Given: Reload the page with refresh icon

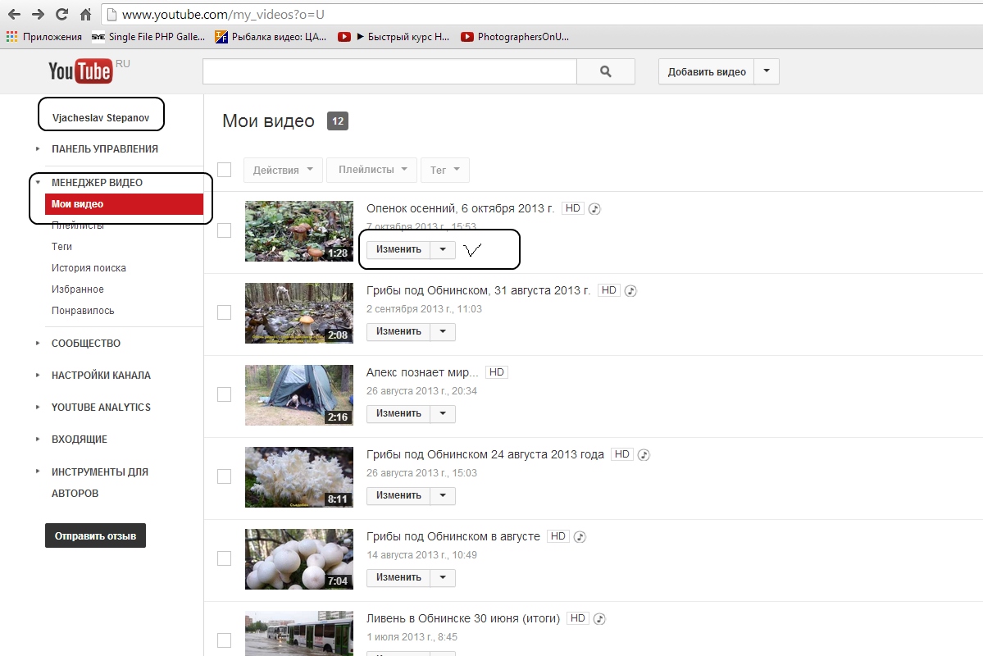Looking at the screenshot, I should [x=61, y=15].
